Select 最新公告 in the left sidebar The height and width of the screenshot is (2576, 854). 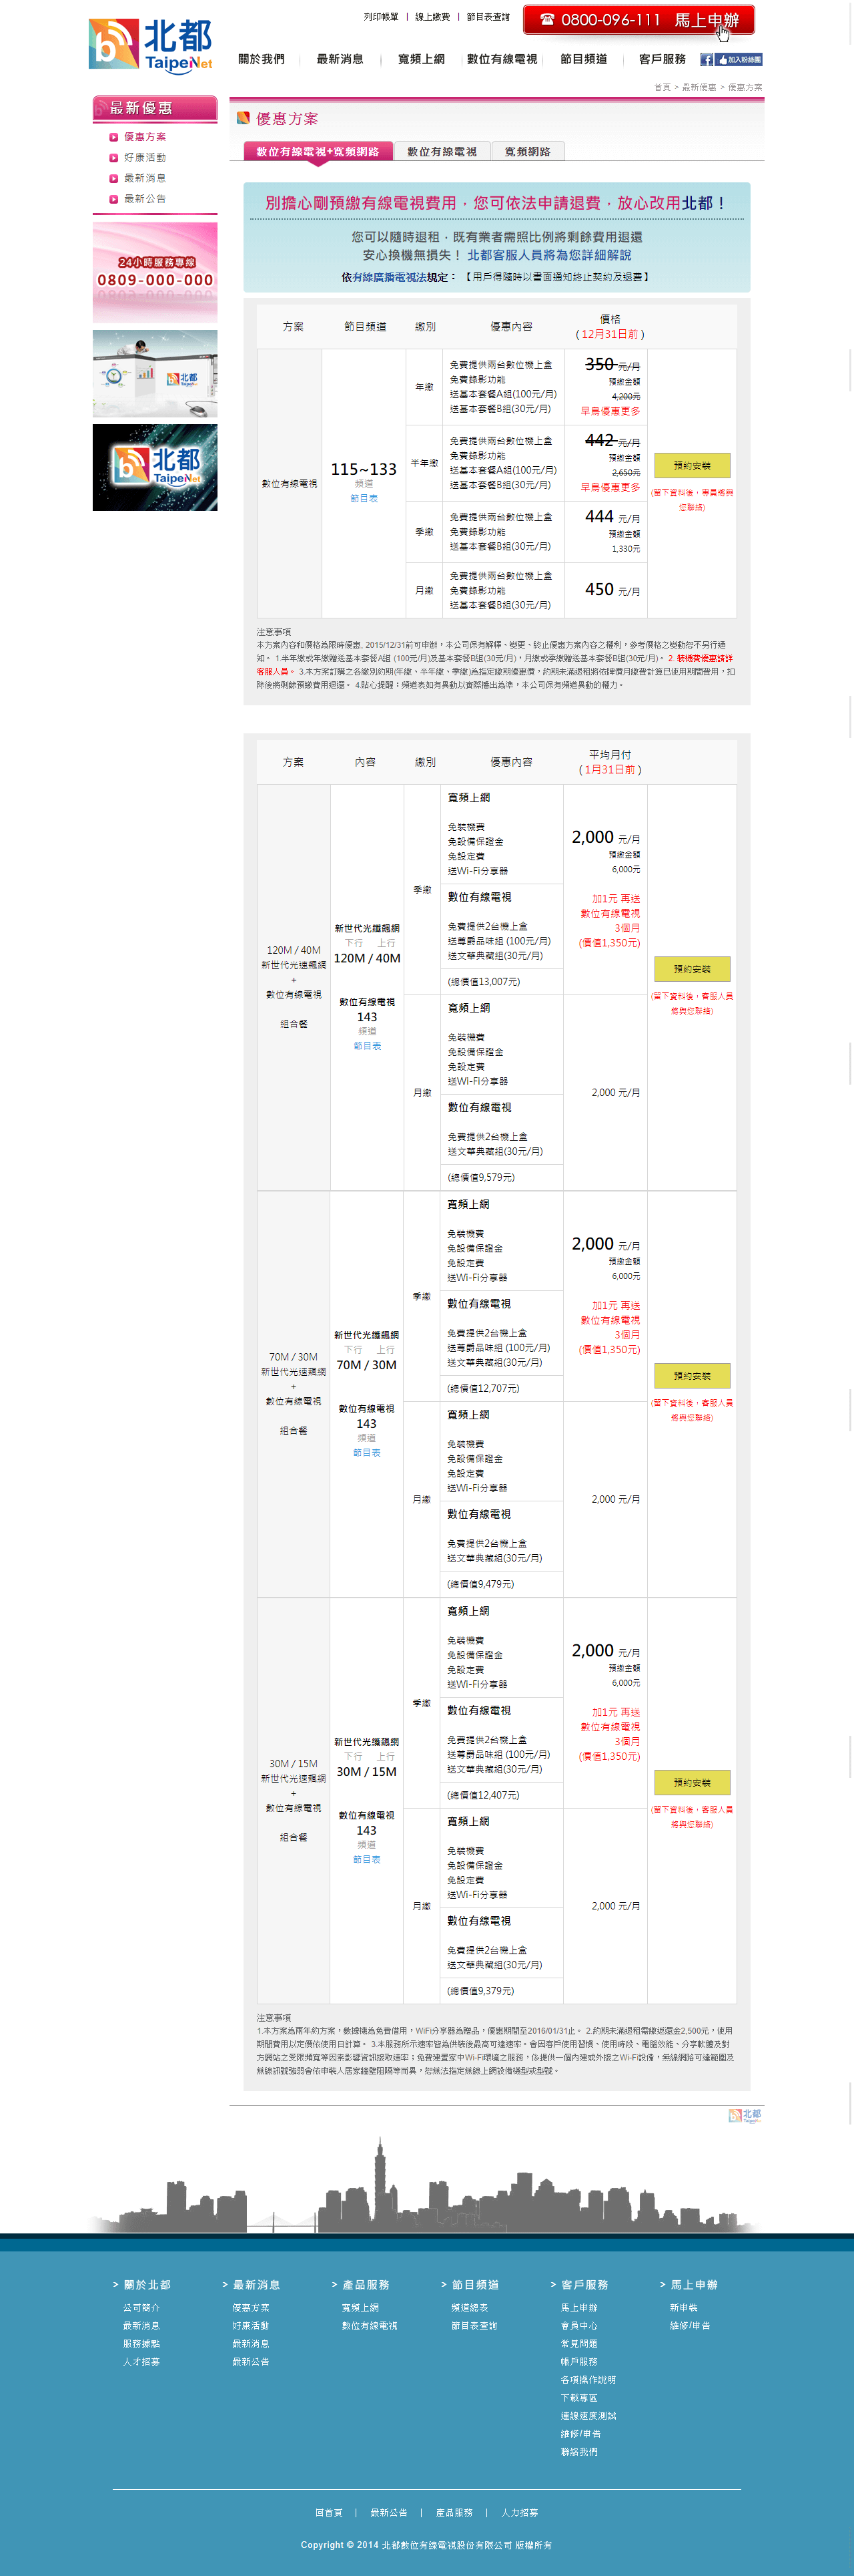click(145, 199)
